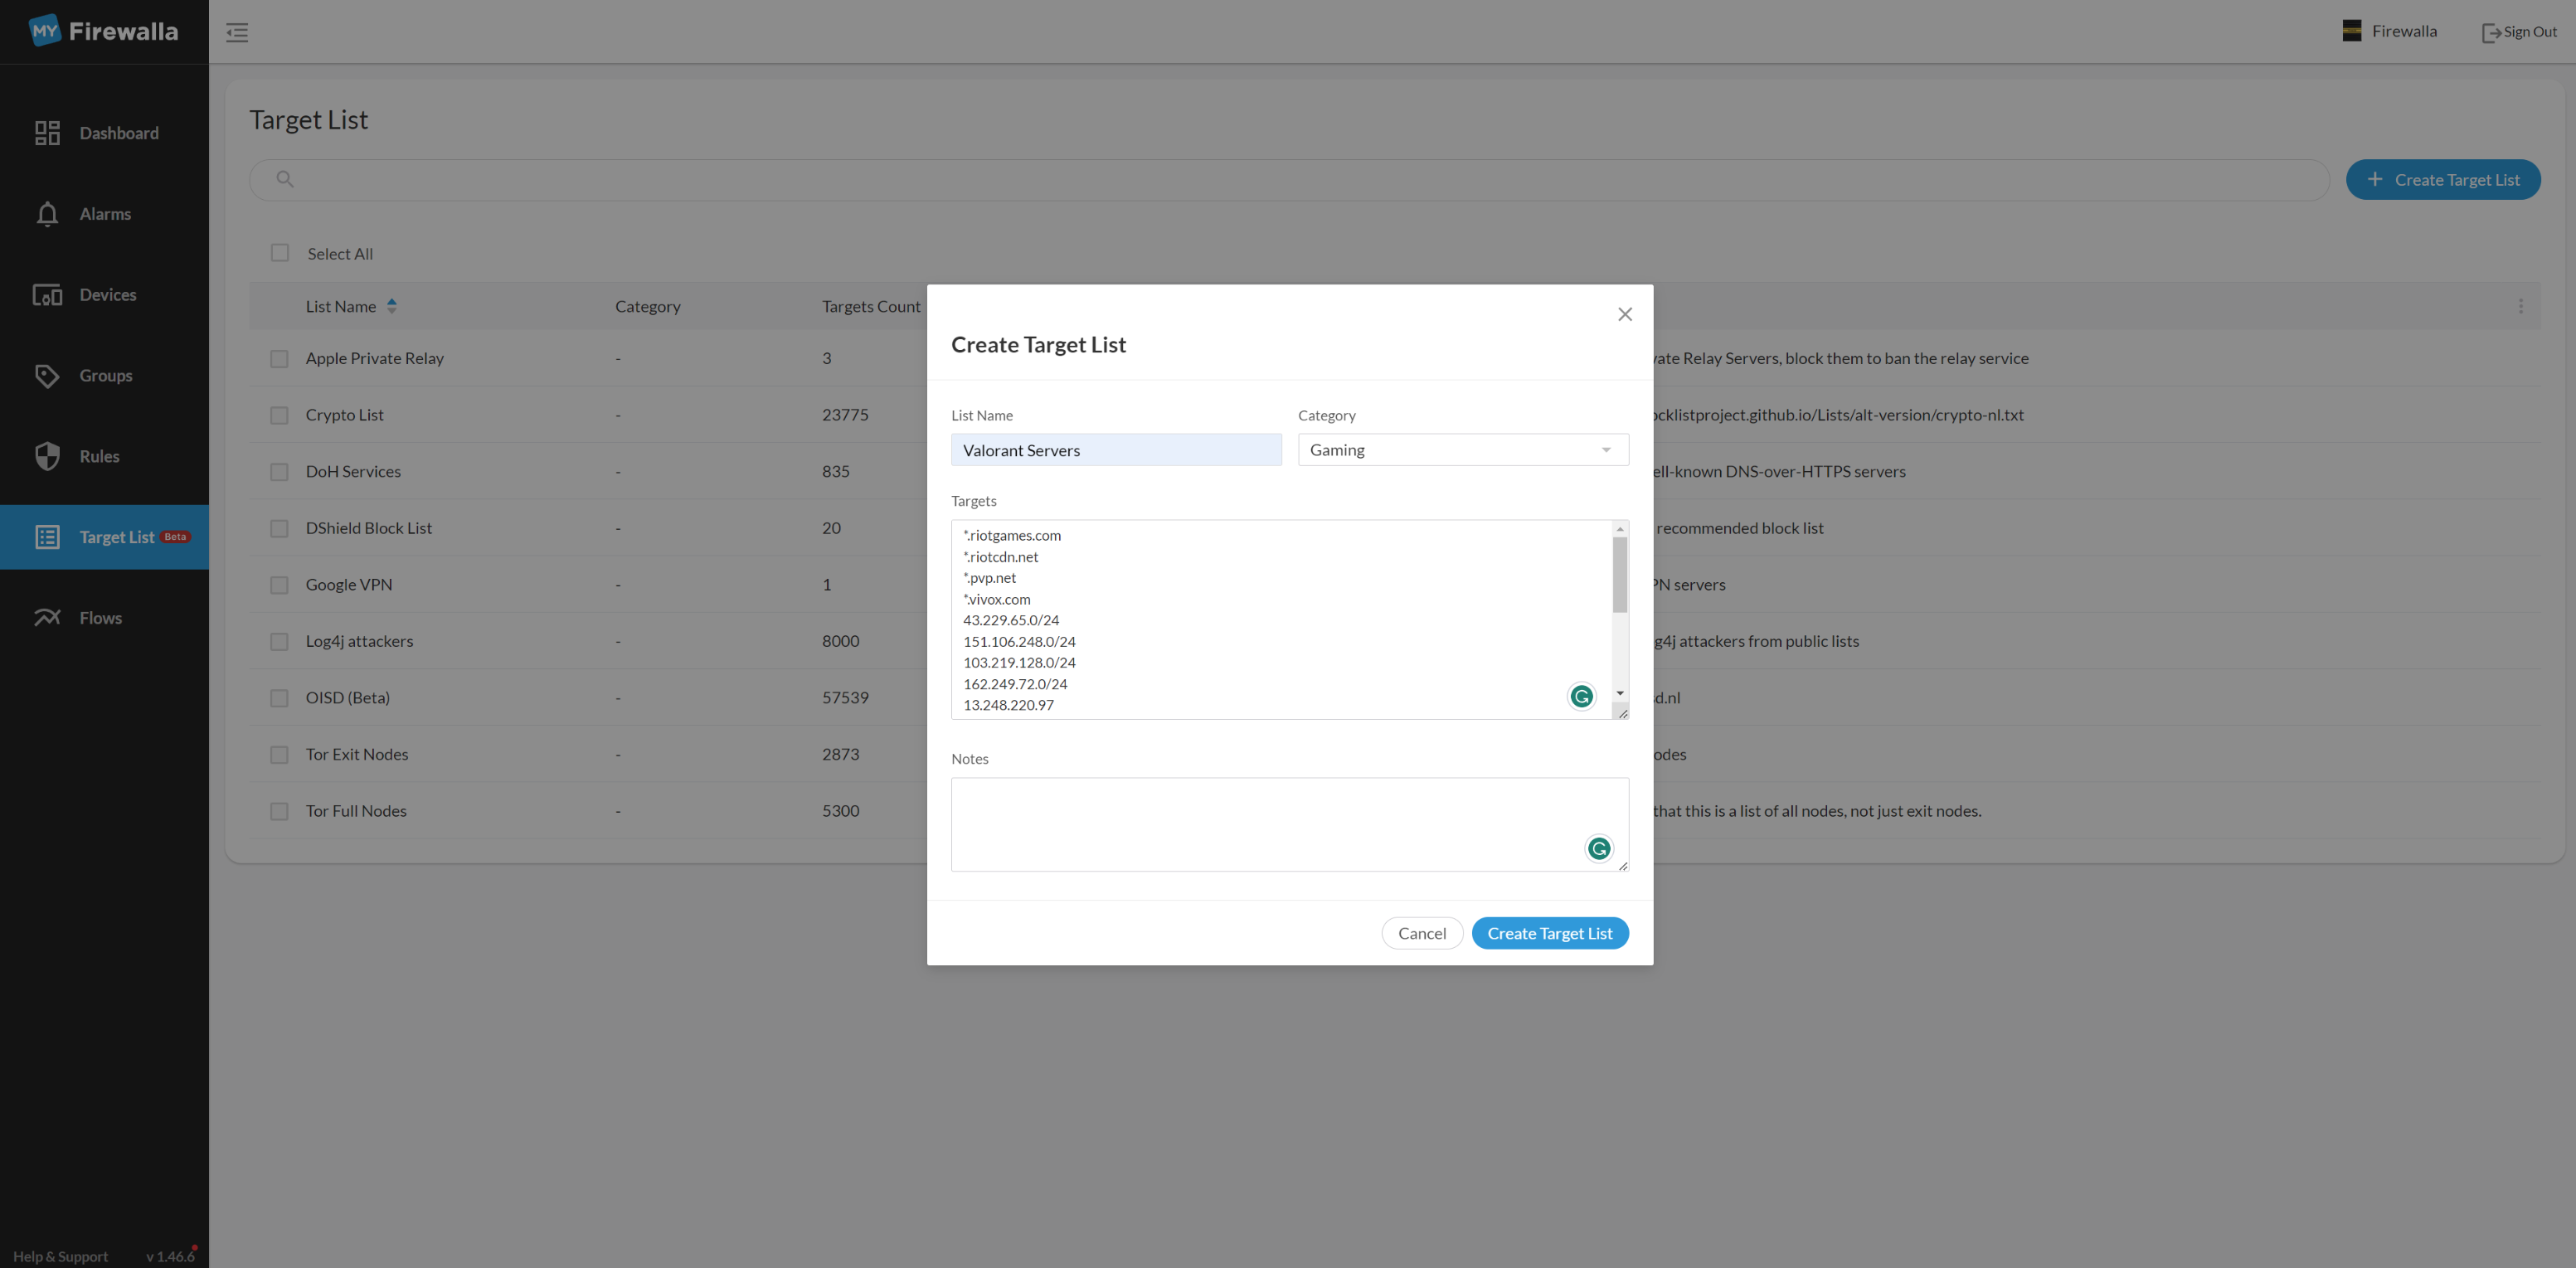The image size is (2576, 1268).
Task: Check the Tor Full Nodes row checkbox
Action: (279, 811)
